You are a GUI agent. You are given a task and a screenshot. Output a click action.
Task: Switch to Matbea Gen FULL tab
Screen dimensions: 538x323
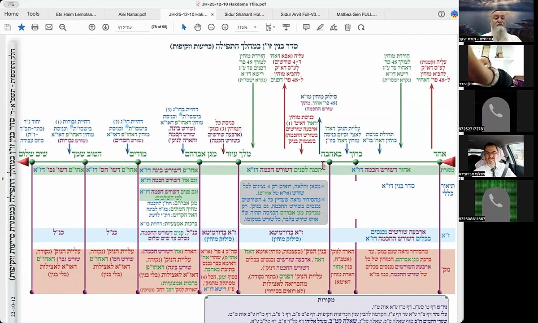pyautogui.click(x=356, y=14)
